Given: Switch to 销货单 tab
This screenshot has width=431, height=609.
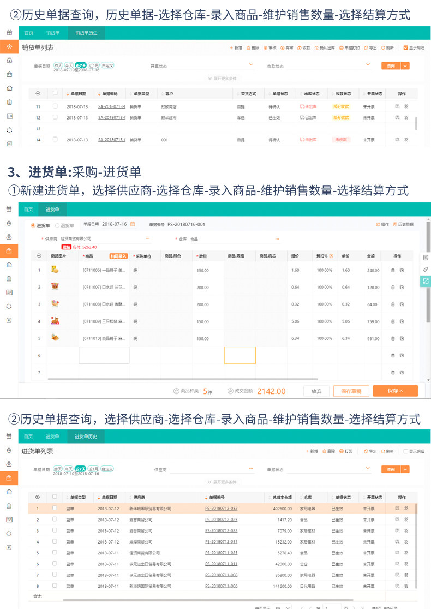Looking at the screenshot, I should pos(53,33).
